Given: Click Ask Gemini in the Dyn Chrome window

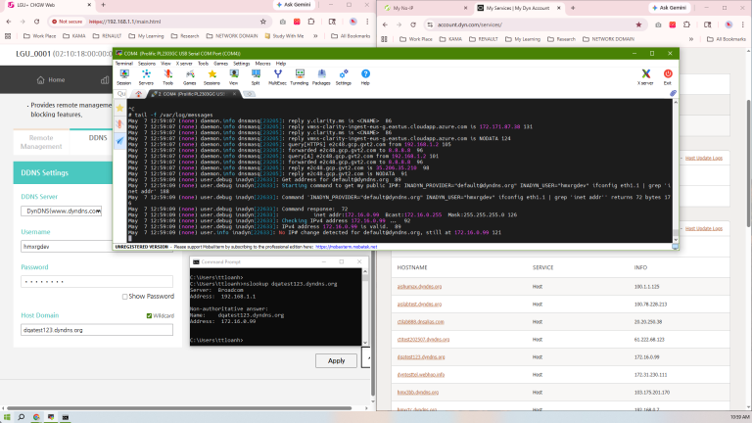Looking at the screenshot, I should (x=670, y=8).
